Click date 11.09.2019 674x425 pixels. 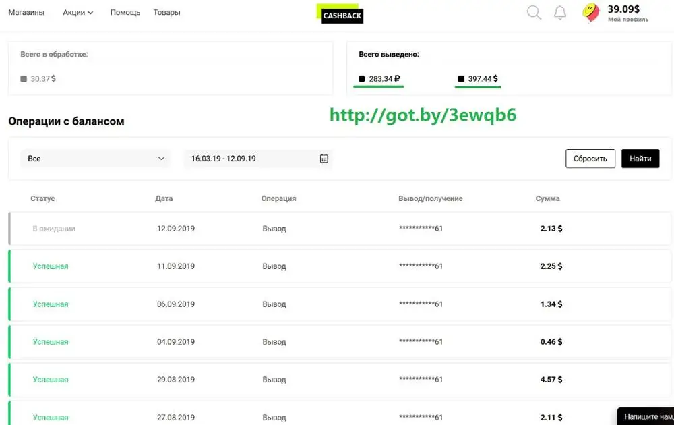click(x=176, y=266)
